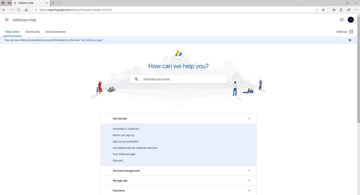Click the add notes pen icon
The width and height of the screenshot is (360, 195).
341,10
